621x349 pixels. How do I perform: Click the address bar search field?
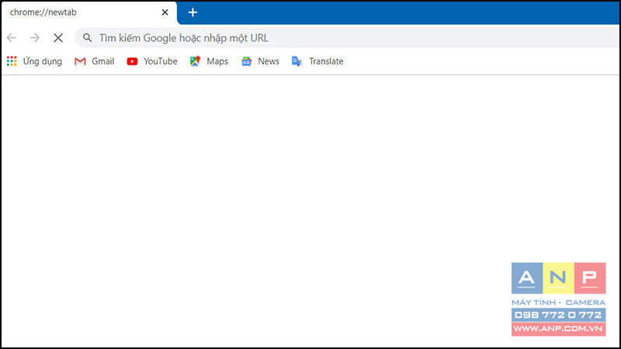(x=347, y=38)
